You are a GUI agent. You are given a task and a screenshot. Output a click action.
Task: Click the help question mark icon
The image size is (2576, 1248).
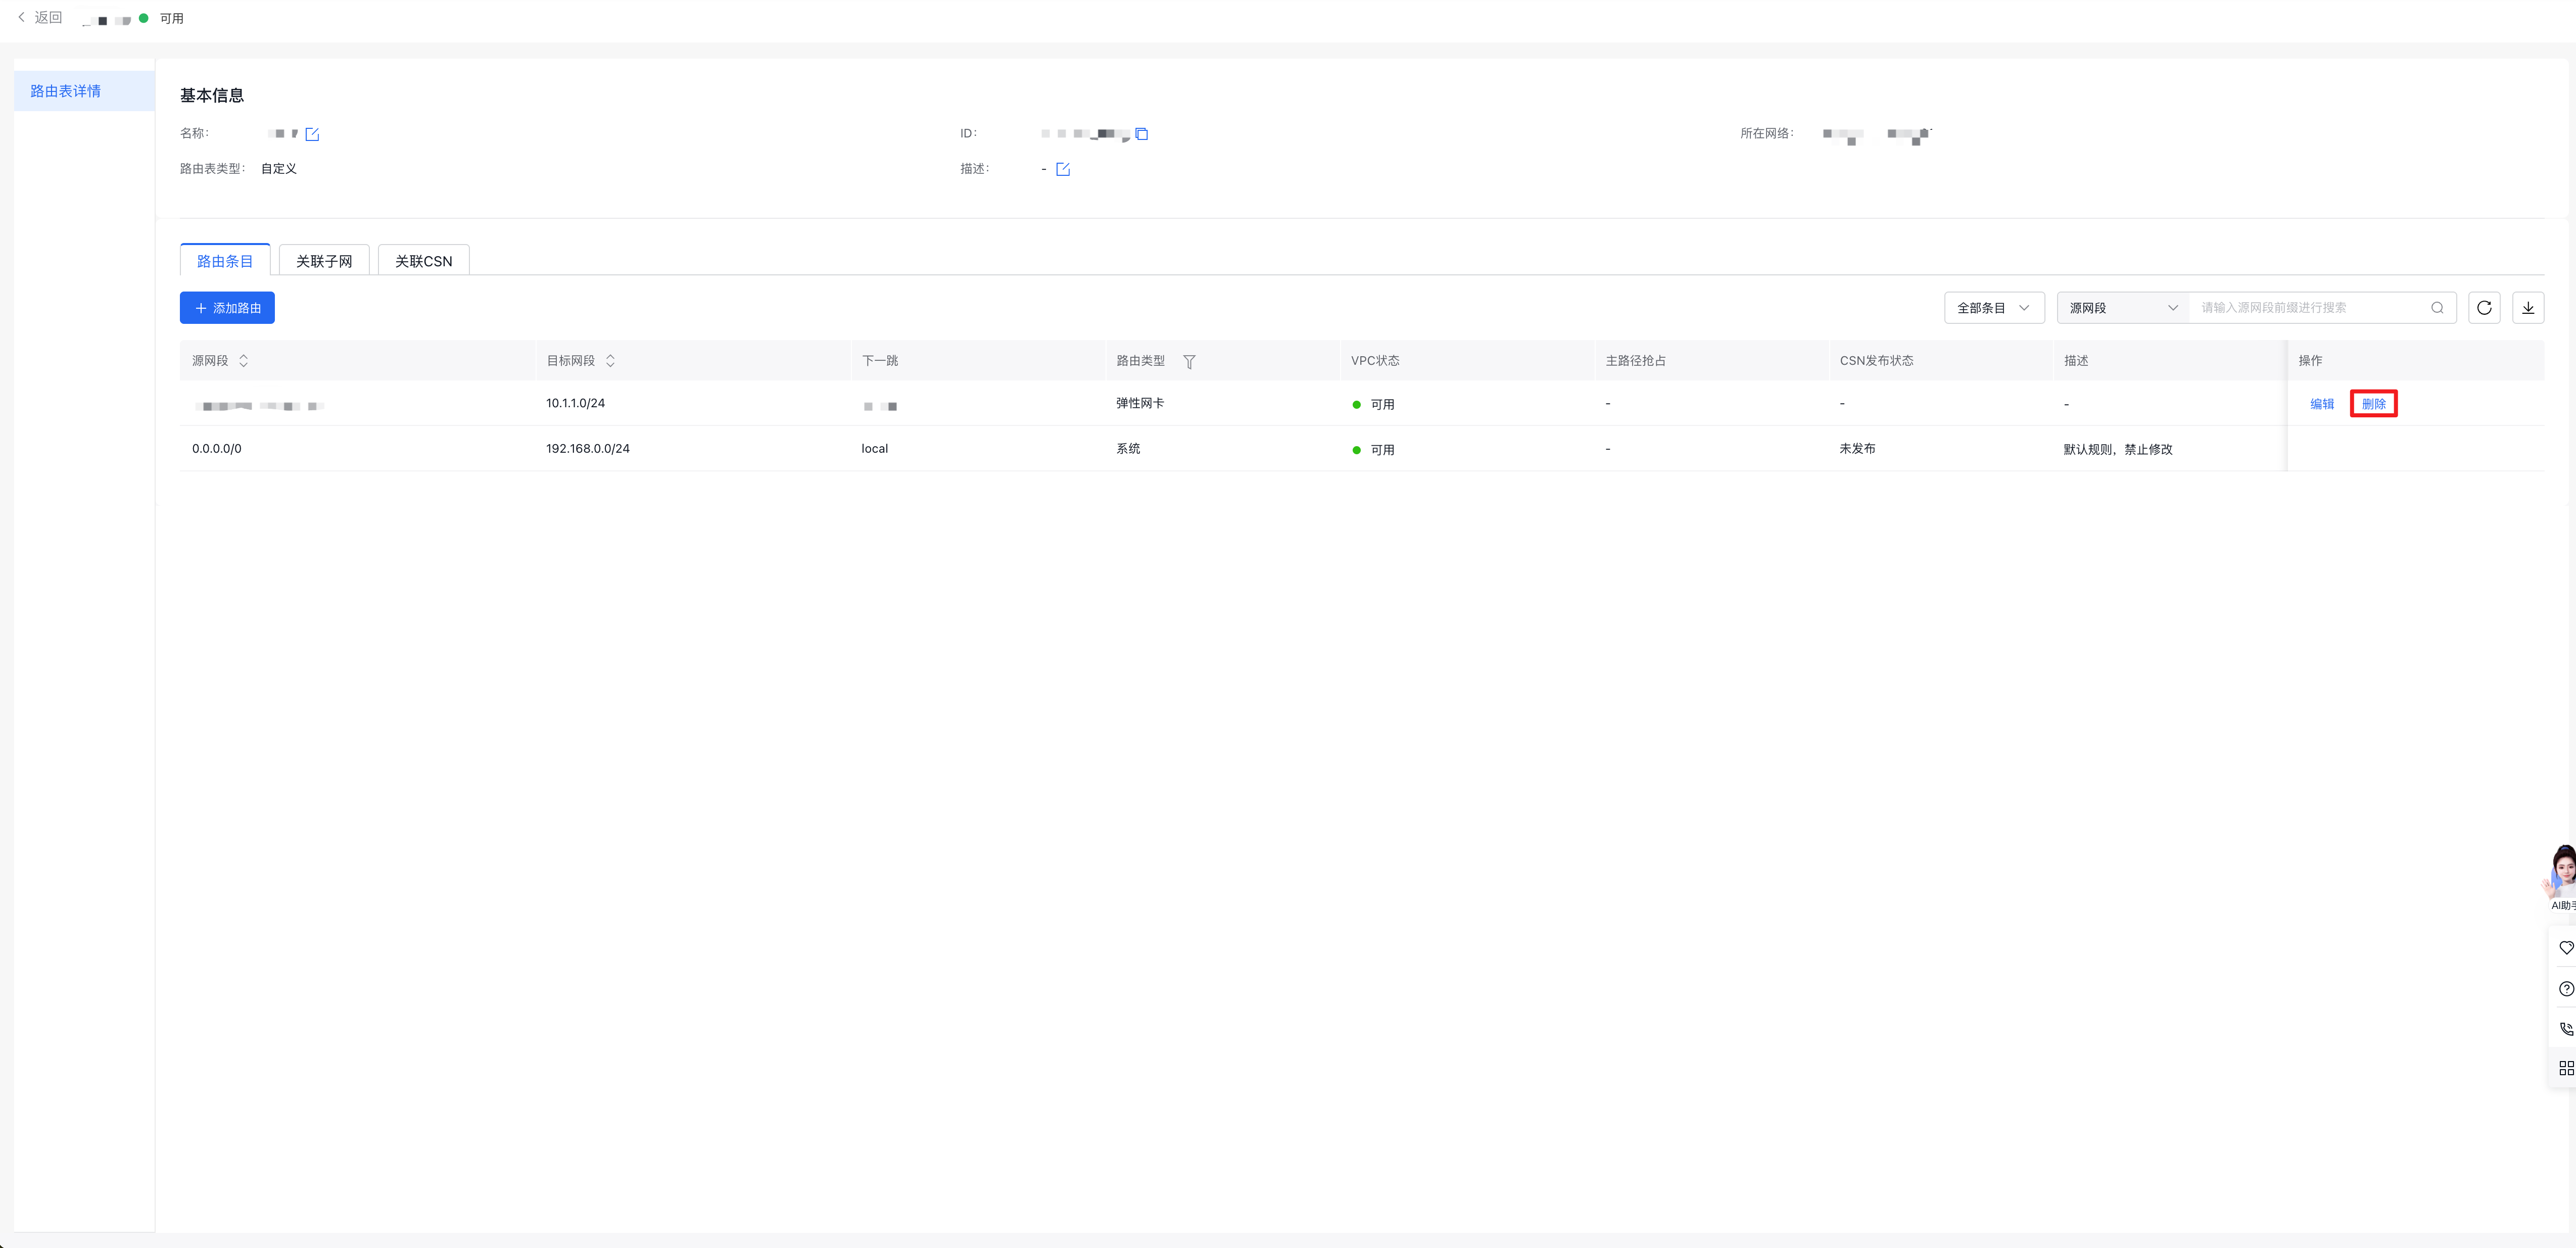click(2565, 988)
